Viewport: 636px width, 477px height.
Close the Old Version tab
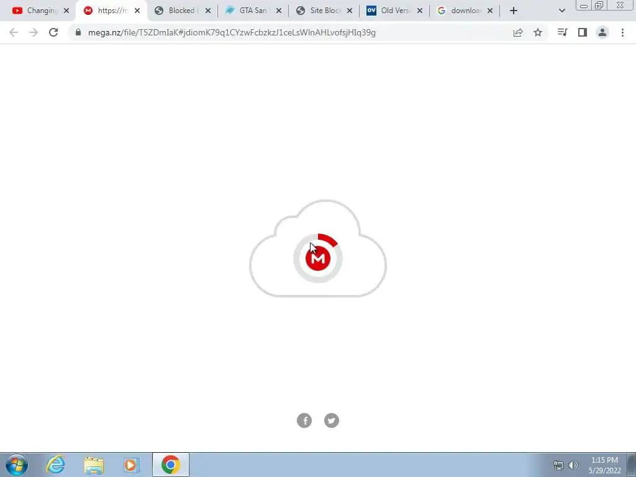point(420,11)
